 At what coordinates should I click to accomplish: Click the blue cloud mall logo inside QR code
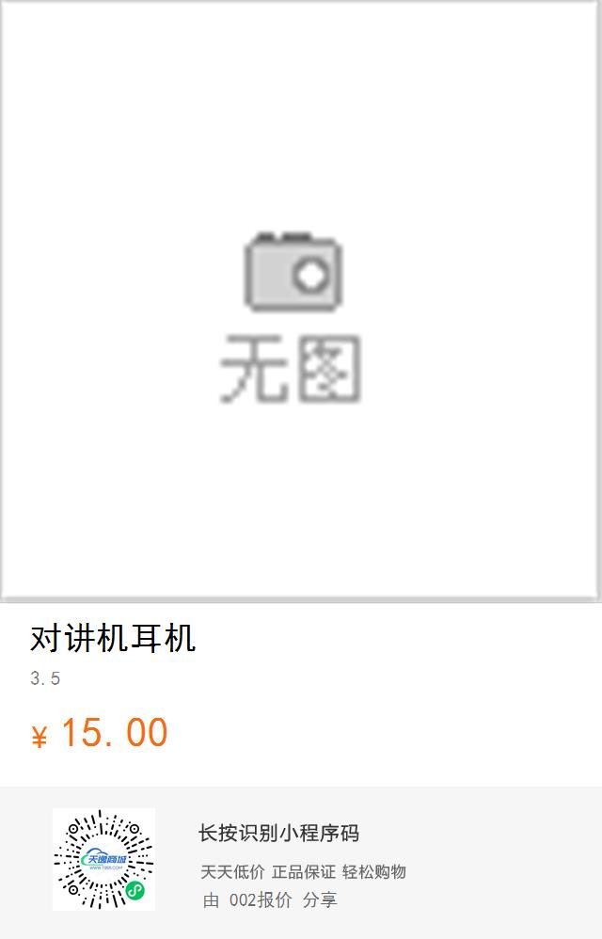pyautogui.click(x=104, y=859)
